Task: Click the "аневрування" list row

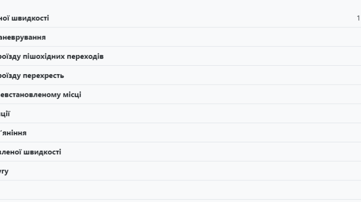Action: point(180,37)
